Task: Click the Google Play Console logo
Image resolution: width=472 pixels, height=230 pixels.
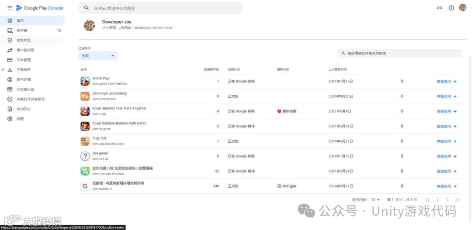Action: point(40,8)
